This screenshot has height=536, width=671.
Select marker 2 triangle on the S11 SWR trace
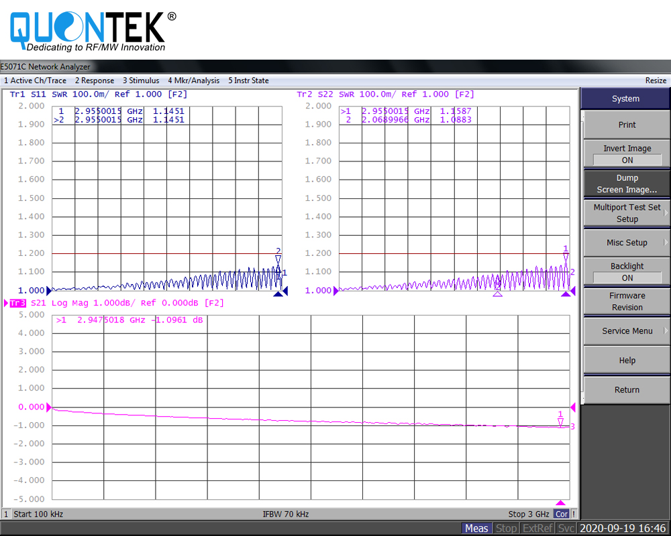(x=278, y=259)
